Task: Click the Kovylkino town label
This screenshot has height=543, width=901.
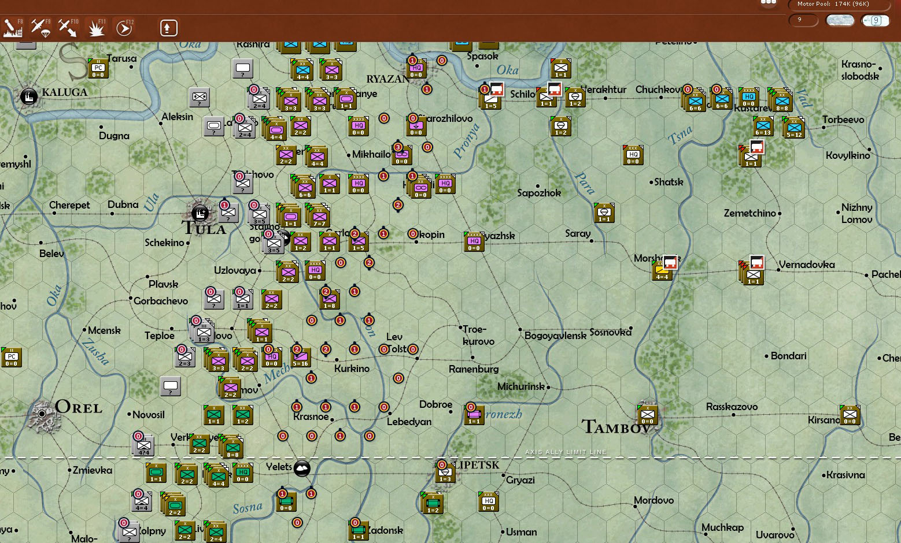Action: pyautogui.click(x=848, y=155)
